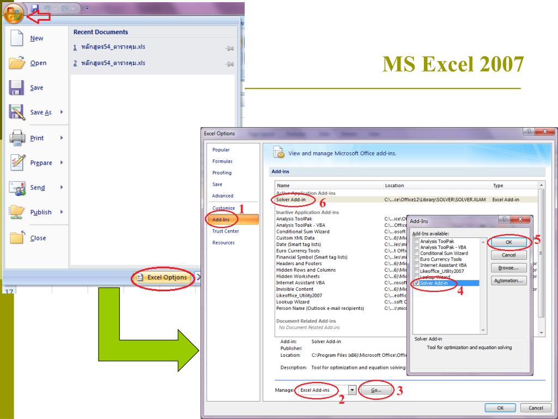Screen dimensions: 558x419
Task: Click the Go... button
Action: (376, 390)
